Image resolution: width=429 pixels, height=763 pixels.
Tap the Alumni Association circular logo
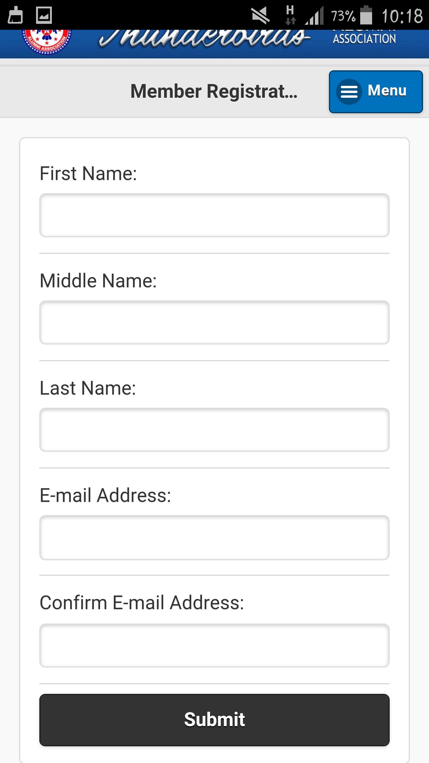click(x=47, y=41)
